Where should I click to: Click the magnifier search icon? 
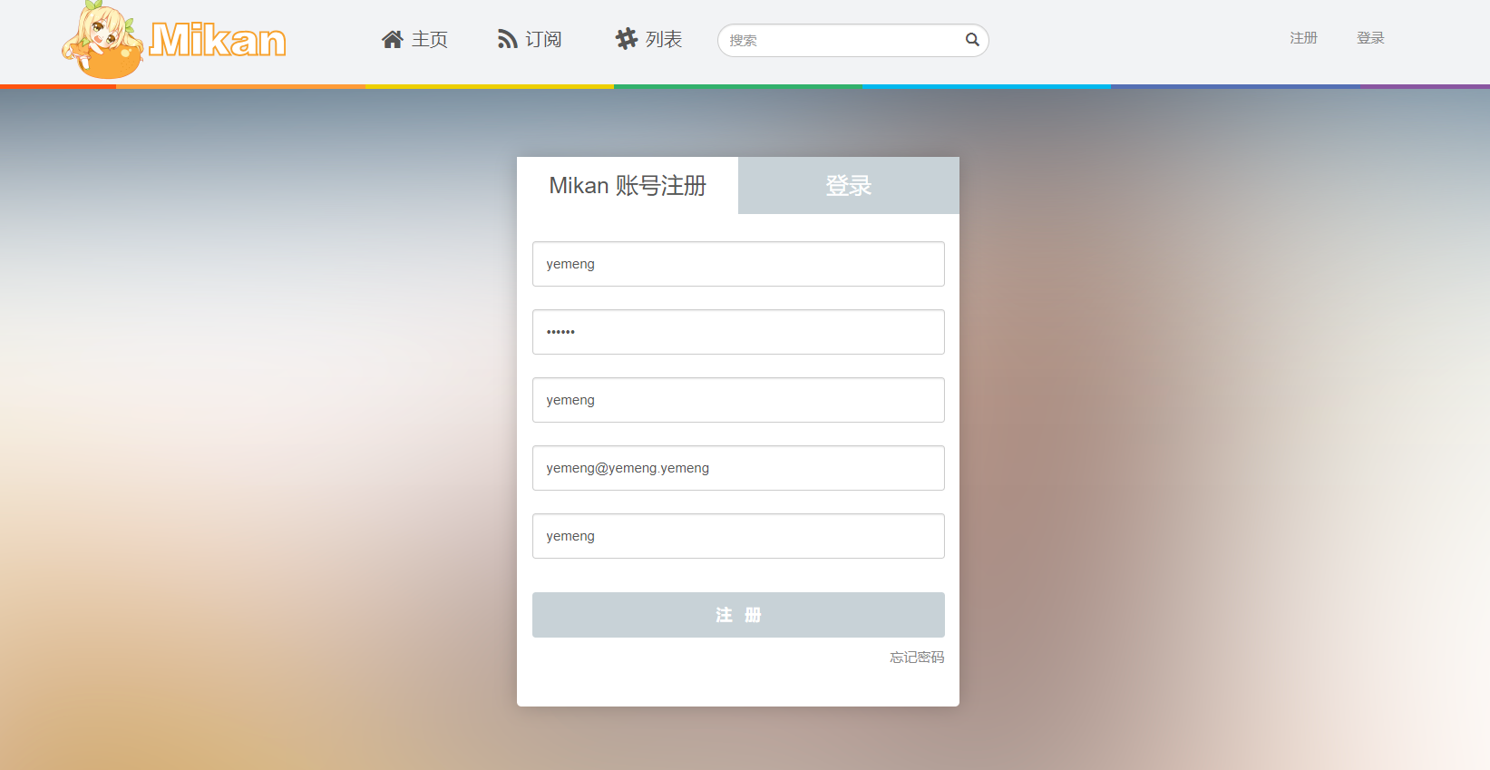coord(971,40)
